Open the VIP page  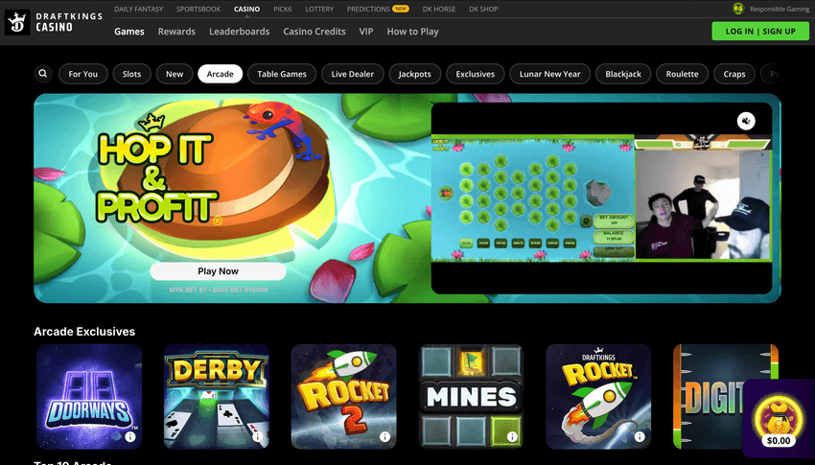pos(366,32)
